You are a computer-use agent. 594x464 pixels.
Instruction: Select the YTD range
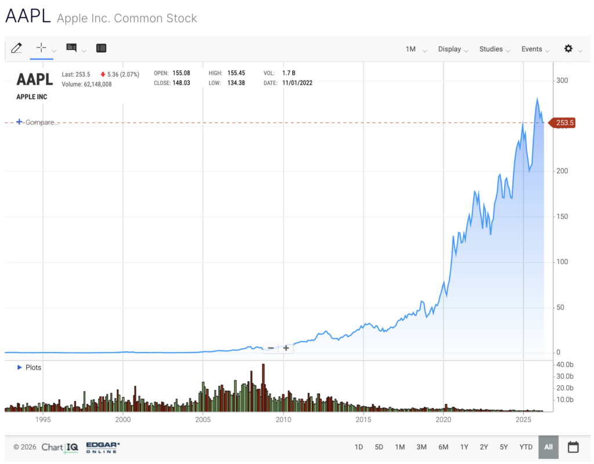coord(526,447)
